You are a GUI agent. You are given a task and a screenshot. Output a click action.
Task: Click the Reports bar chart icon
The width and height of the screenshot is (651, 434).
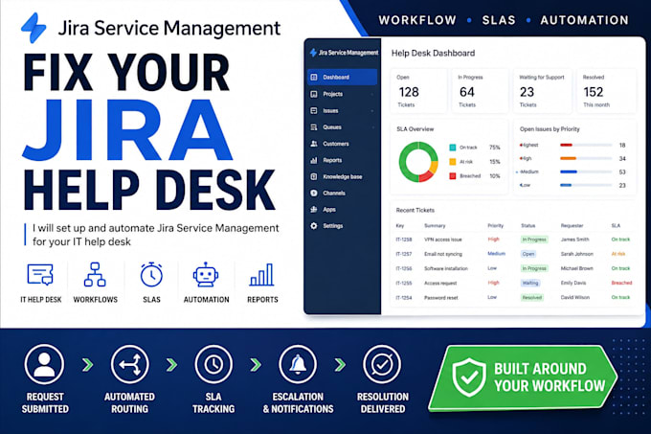[x=262, y=275]
